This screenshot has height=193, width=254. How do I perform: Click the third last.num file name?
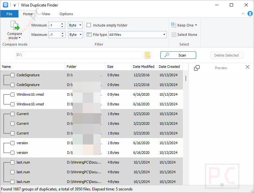point(23,182)
